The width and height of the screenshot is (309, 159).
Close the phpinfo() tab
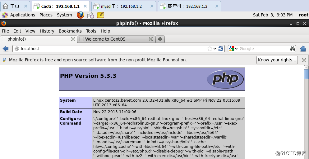(x=73, y=39)
